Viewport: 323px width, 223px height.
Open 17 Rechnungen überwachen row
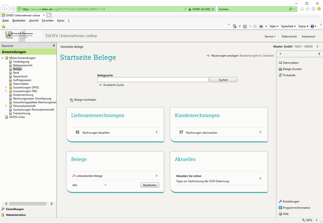coord(219,132)
